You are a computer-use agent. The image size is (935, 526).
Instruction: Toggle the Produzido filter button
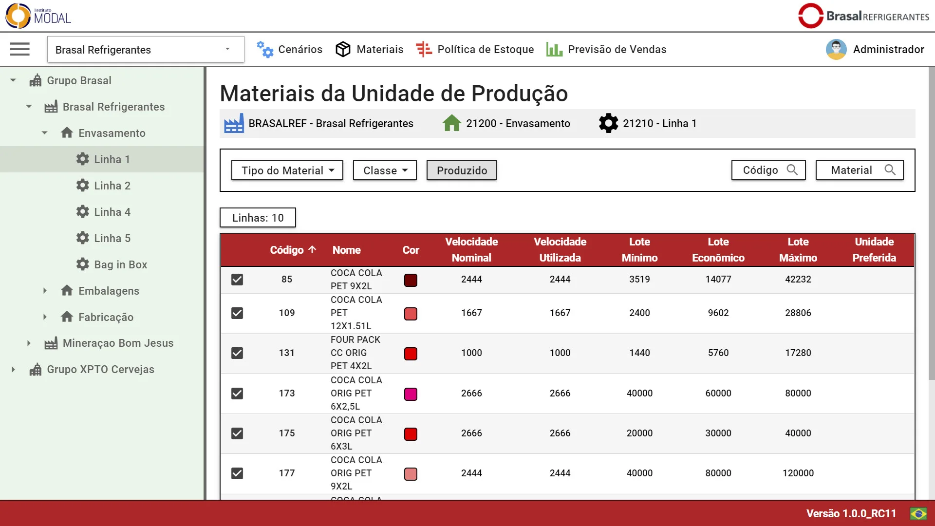tap(461, 170)
